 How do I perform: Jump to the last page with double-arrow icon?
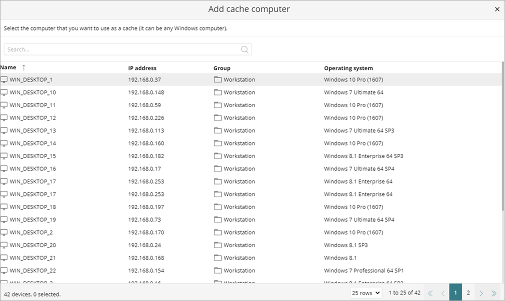494,292
